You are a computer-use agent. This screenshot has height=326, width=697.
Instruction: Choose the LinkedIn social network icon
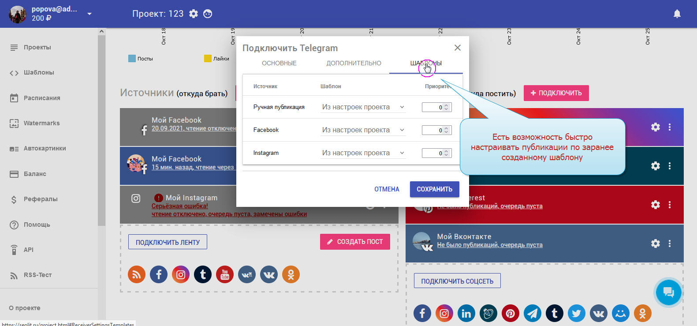point(466,313)
